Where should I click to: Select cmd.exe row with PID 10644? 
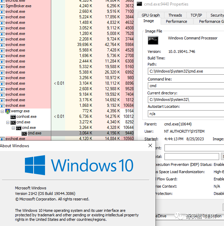tap(67, 128)
